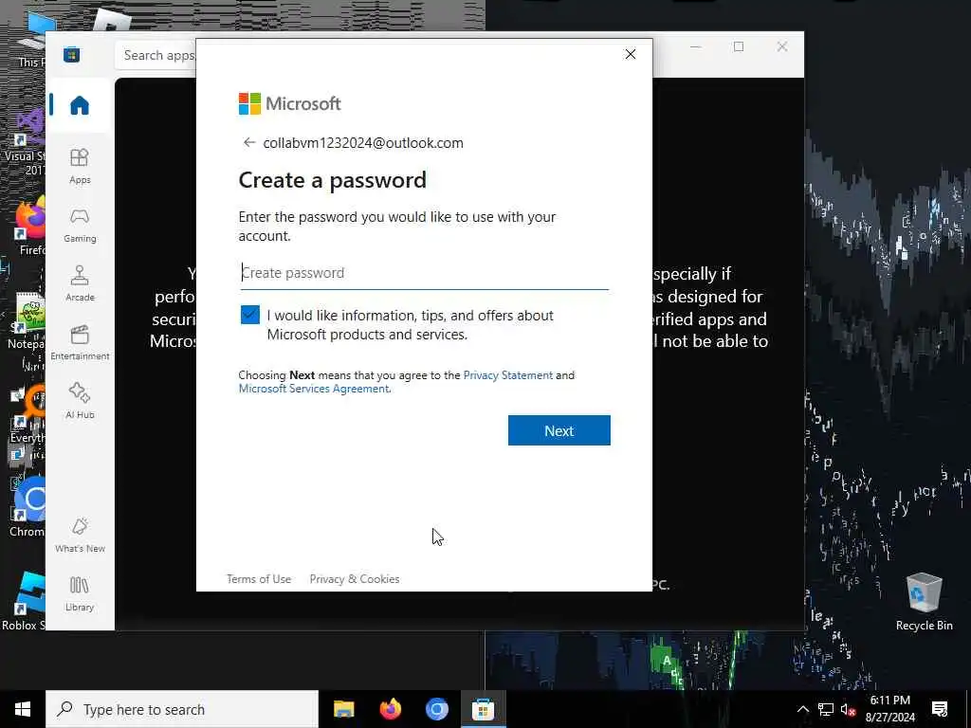Close the Microsoft sign-up dialog
Image resolution: width=971 pixels, height=728 pixels.
tap(631, 54)
